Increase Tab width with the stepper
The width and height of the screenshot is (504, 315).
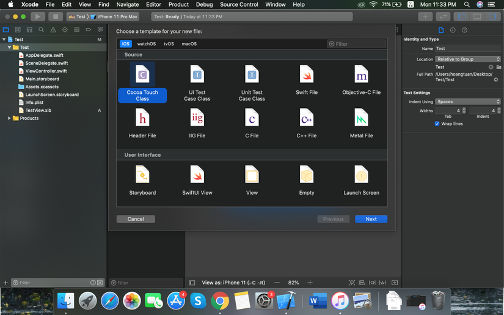tap(464, 109)
